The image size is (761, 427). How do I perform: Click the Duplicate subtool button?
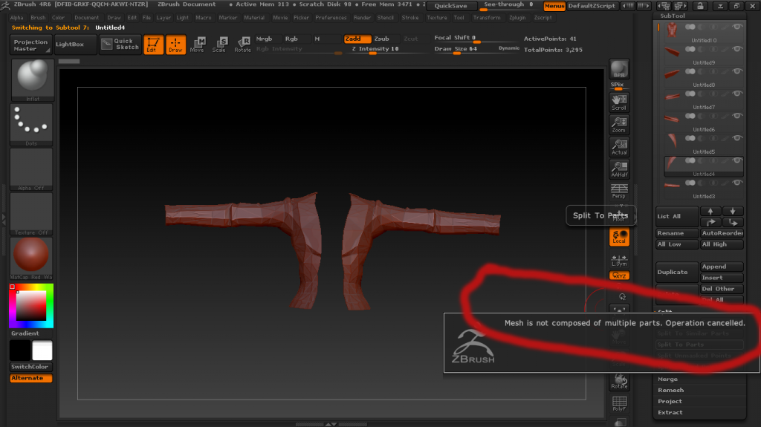(x=677, y=273)
